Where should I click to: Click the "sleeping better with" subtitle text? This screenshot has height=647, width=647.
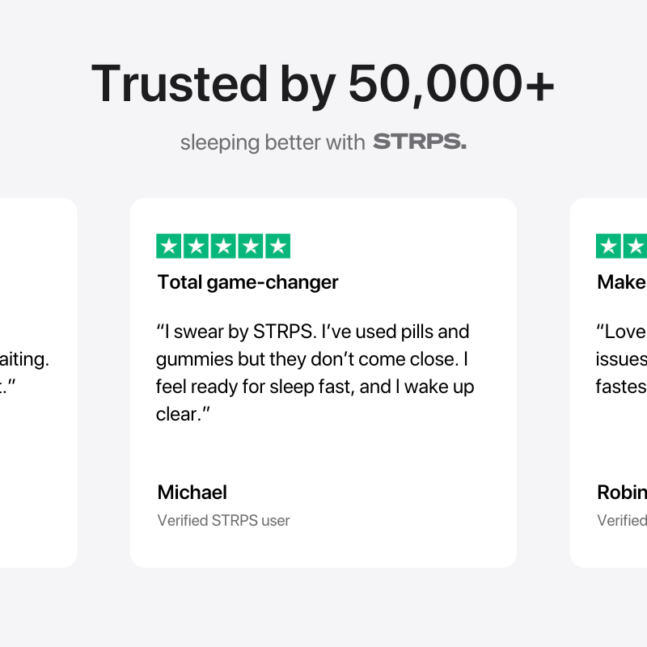coord(273,143)
